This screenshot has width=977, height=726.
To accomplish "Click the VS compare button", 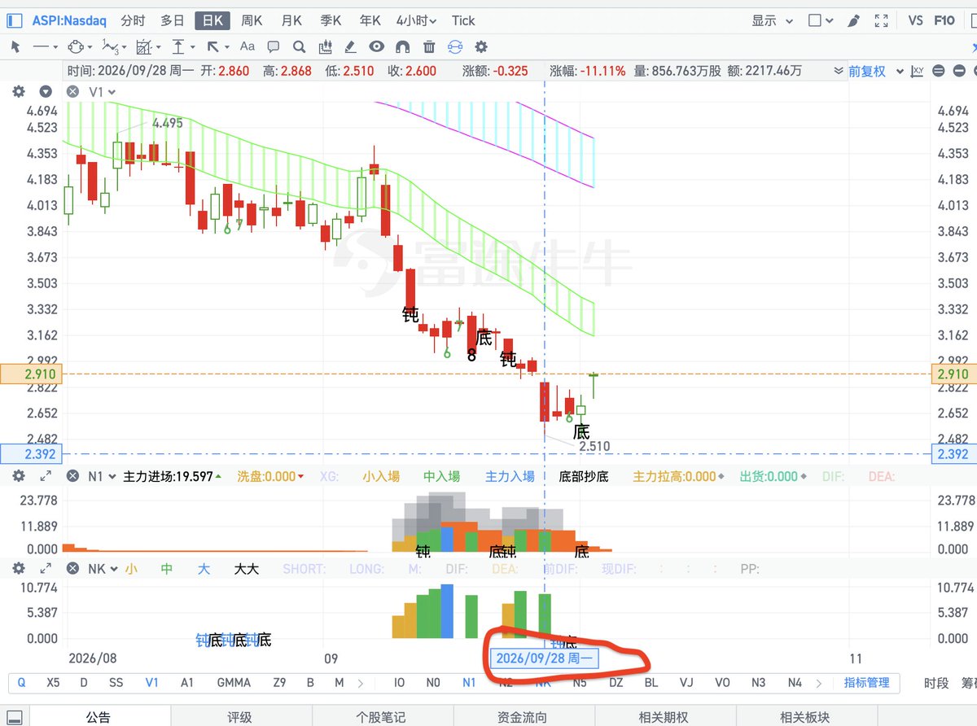I will click(915, 20).
